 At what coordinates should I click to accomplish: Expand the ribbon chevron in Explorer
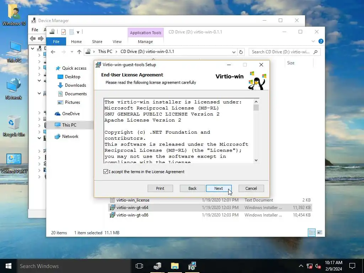click(x=313, y=41)
